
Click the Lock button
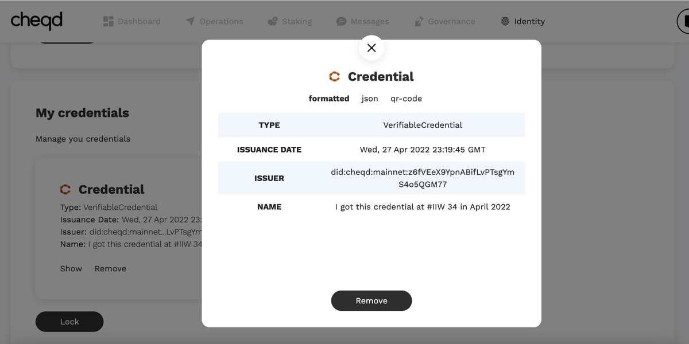point(69,322)
